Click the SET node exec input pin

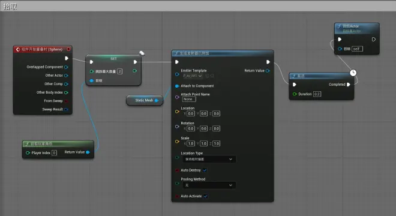click(x=91, y=62)
